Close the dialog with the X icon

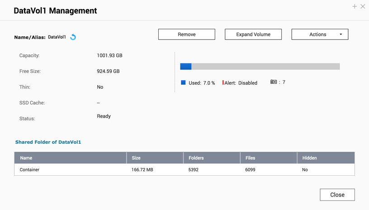(x=363, y=7)
